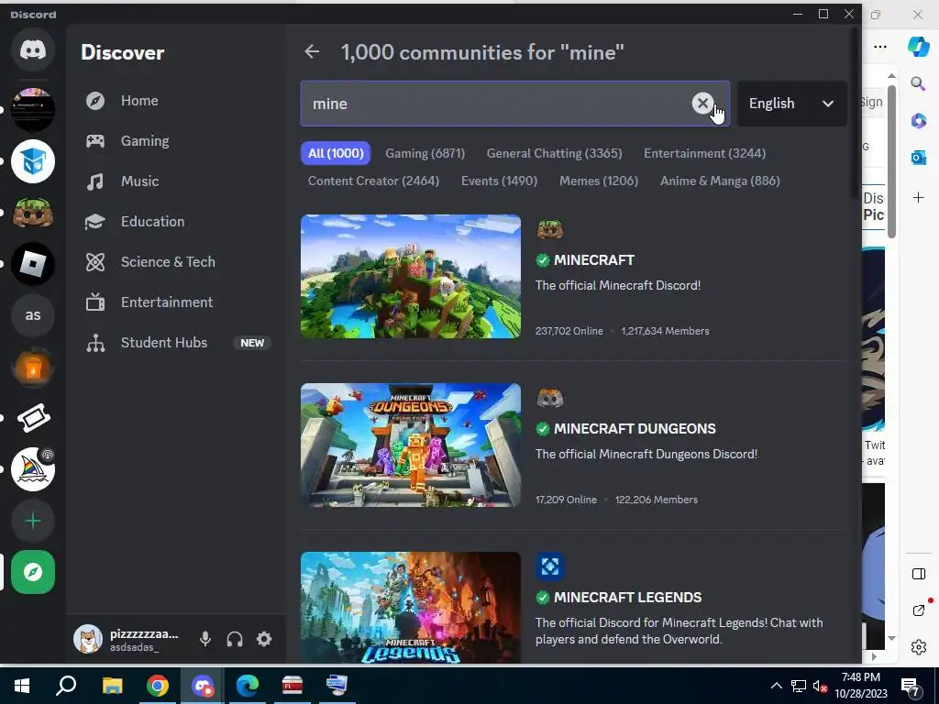Open taskbar search magnifier
Image resolution: width=939 pixels, height=704 pixels.
(66, 686)
